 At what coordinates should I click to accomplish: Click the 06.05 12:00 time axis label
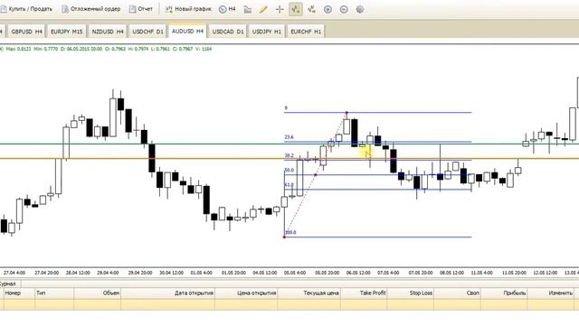coord(358,273)
